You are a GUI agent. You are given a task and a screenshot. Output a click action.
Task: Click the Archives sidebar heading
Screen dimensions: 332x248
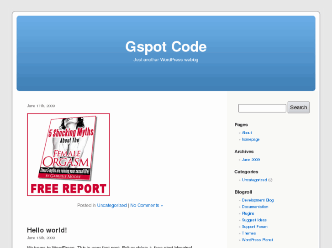[244, 152]
